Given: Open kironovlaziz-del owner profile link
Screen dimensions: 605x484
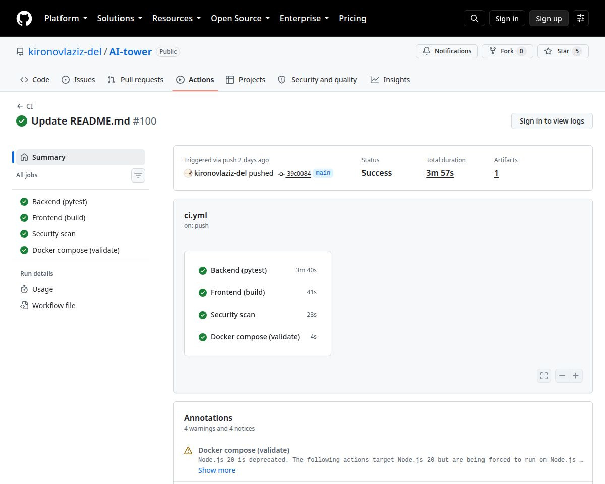Looking at the screenshot, I should click(65, 51).
